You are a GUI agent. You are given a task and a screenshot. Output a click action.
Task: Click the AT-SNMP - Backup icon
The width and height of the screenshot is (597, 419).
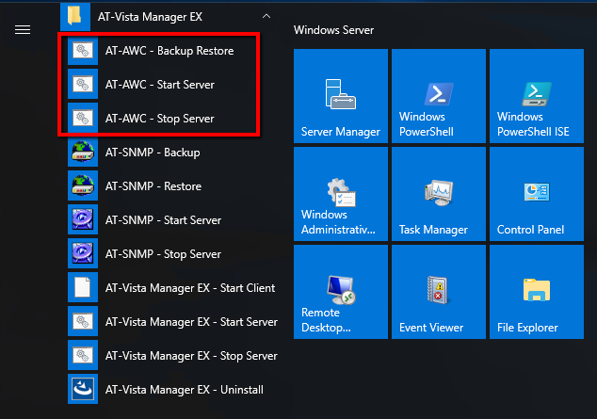(82, 153)
